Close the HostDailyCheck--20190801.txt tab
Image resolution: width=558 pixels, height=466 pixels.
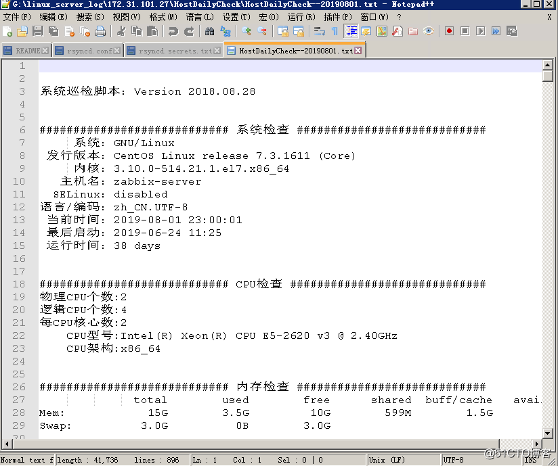[358, 51]
